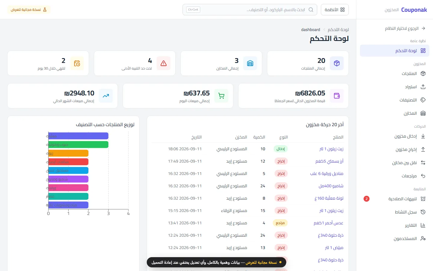433x271 pixels.
Task: Open the المنتجات box icon in sidebar
Action: [x=423, y=73]
